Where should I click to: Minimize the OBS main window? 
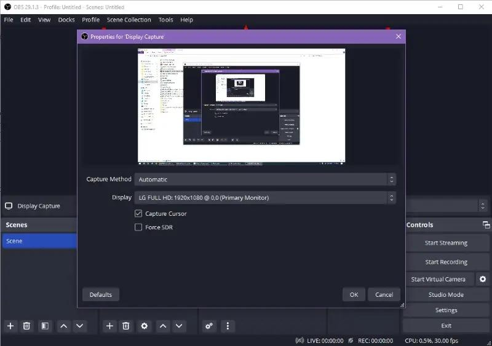(x=440, y=7)
